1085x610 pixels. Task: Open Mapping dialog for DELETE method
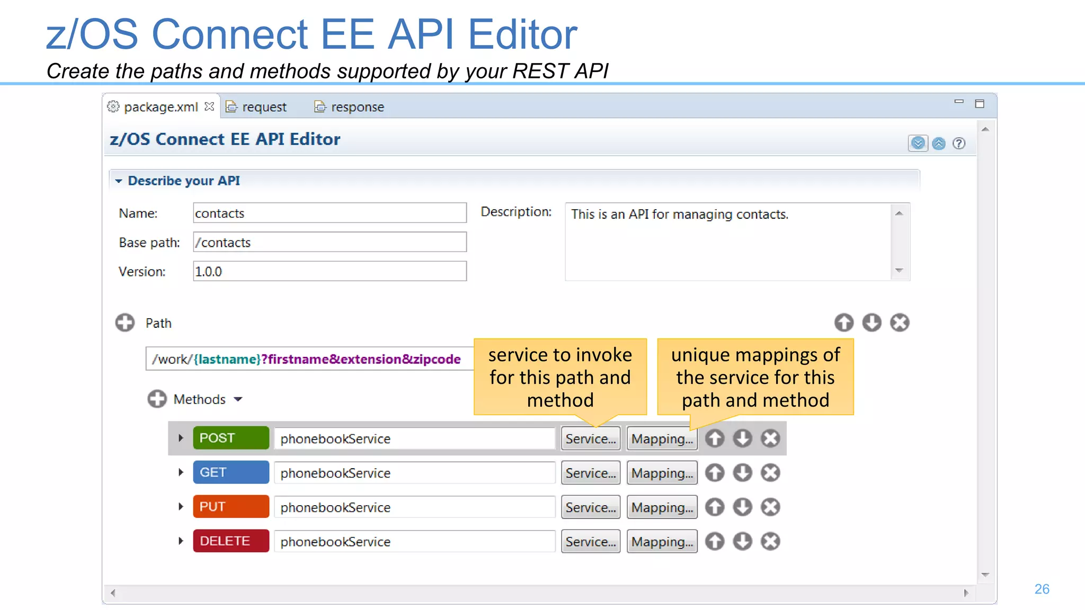tap(662, 542)
